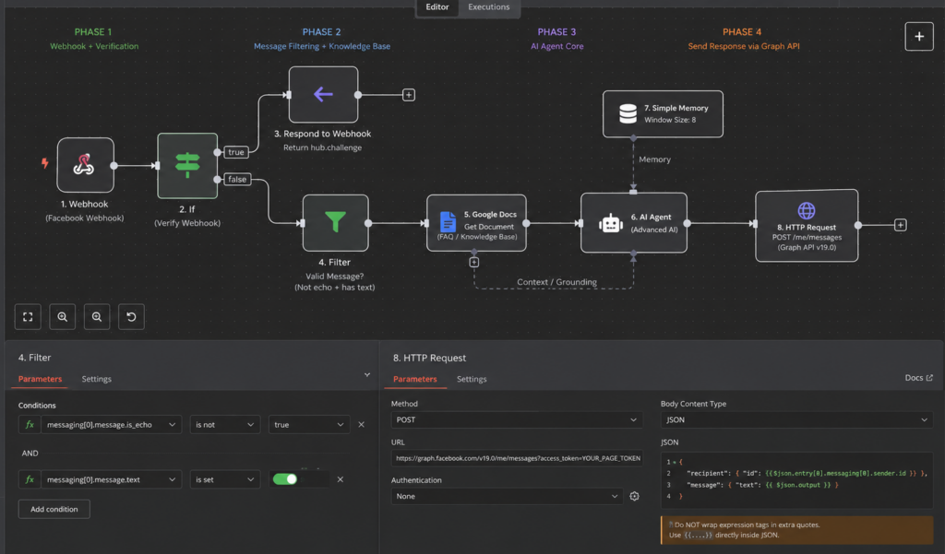Open authentication settings gear icon
The image size is (945, 554).
point(634,496)
